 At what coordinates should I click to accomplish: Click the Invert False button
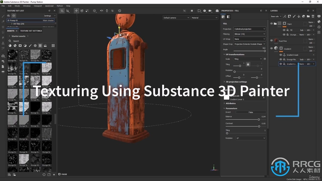(x=251, y=112)
